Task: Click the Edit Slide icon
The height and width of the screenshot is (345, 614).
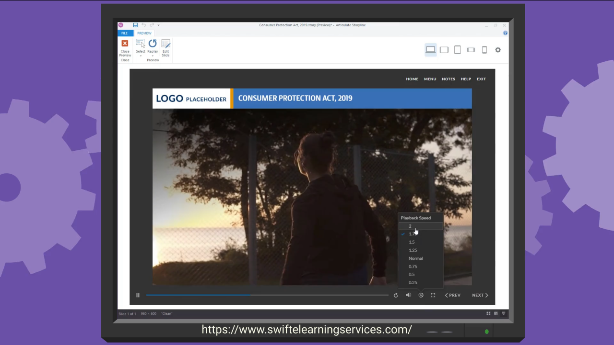Action: 165,44
